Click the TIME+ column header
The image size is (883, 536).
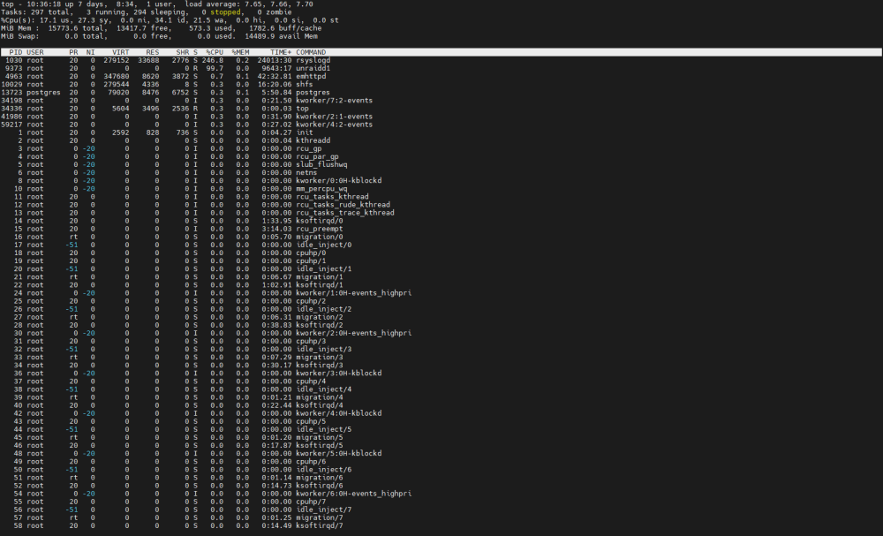pyautogui.click(x=281, y=52)
